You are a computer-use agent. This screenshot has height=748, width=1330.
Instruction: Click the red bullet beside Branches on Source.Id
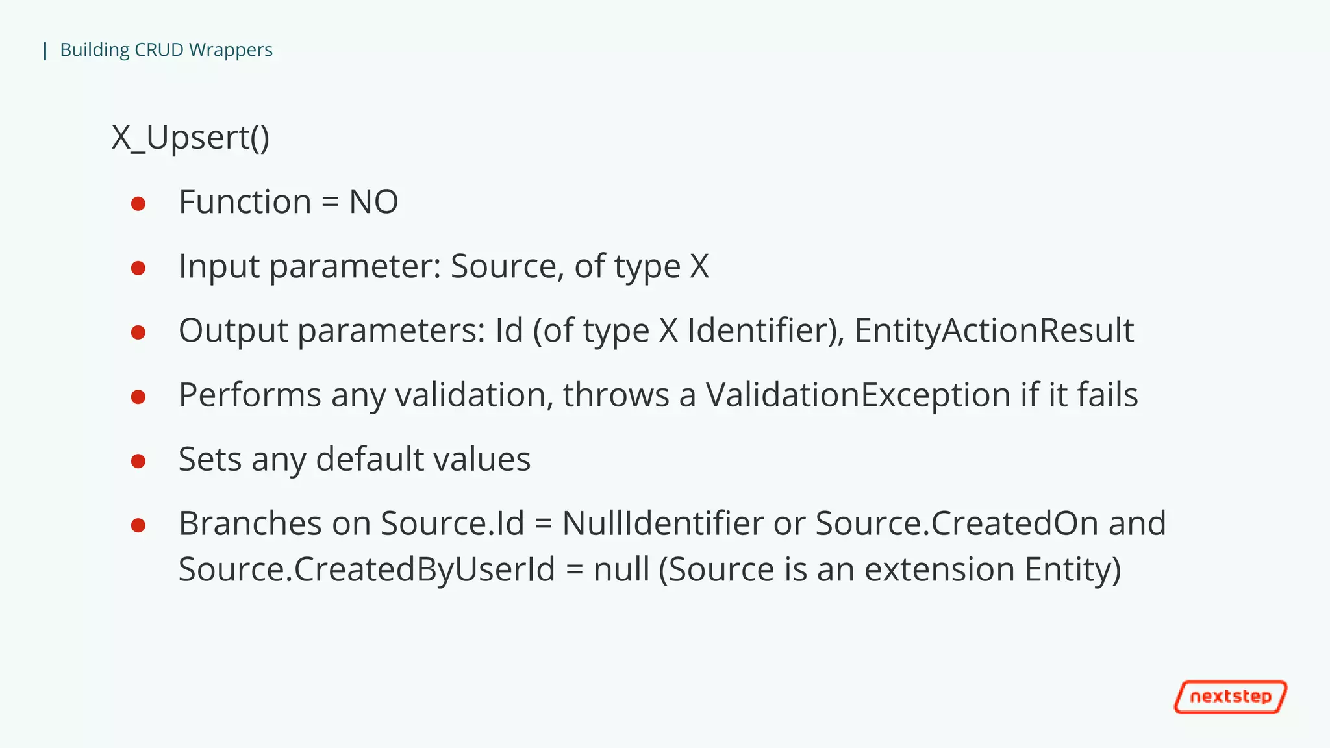pos(138,525)
